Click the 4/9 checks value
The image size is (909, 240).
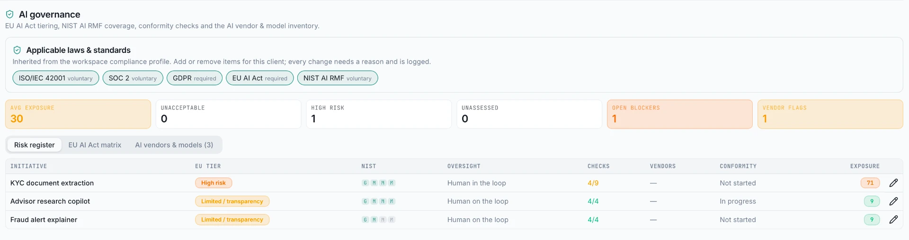coord(593,183)
